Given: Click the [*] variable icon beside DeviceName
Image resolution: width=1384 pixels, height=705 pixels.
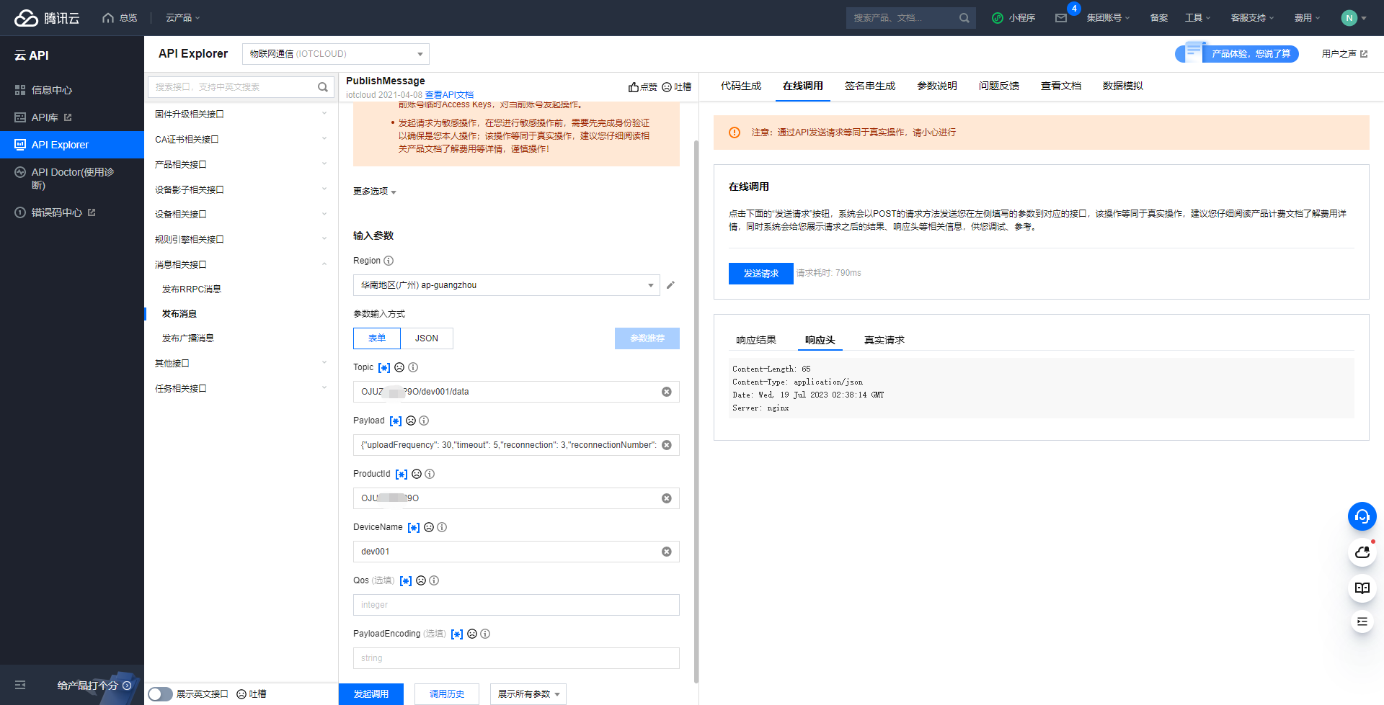Looking at the screenshot, I should (x=414, y=527).
